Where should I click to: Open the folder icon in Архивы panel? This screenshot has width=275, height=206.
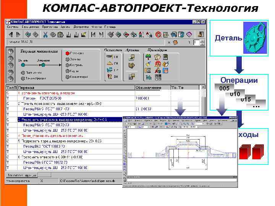[131, 65]
